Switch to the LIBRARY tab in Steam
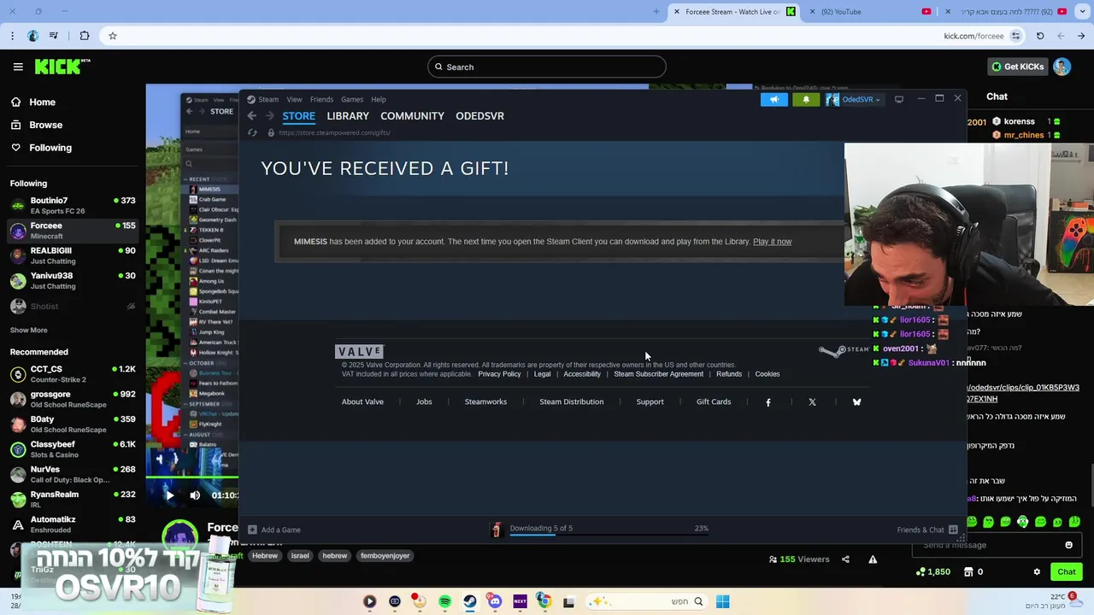This screenshot has height=615, width=1094. coord(348,116)
